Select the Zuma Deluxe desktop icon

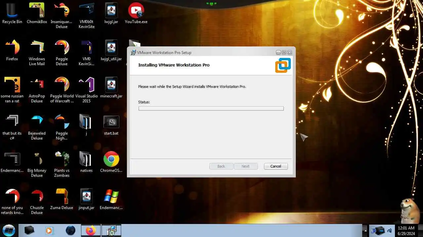pyautogui.click(x=61, y=199)
